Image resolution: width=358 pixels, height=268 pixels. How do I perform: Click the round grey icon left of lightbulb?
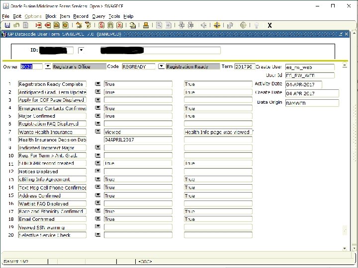point(243,25)
